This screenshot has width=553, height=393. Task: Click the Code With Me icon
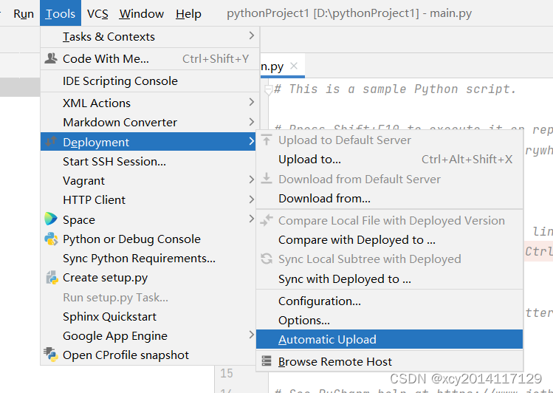click(51, 58)
